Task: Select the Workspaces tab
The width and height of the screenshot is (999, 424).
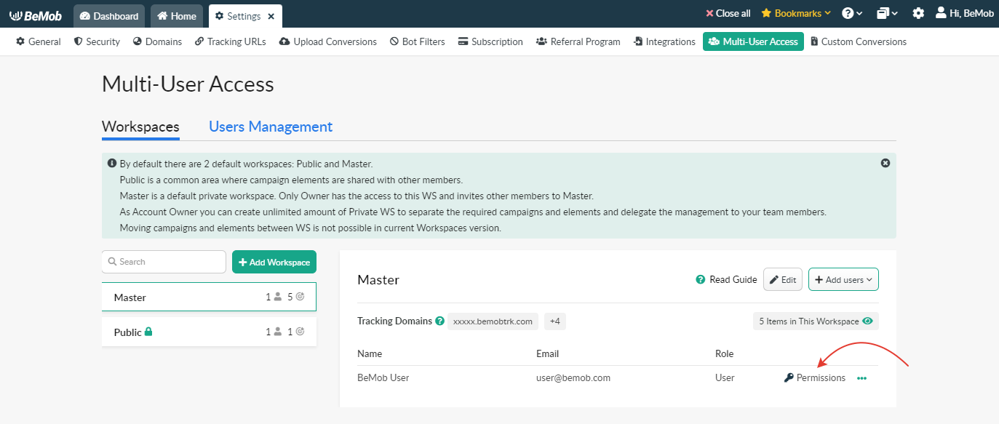Action: tap(140, 127)
